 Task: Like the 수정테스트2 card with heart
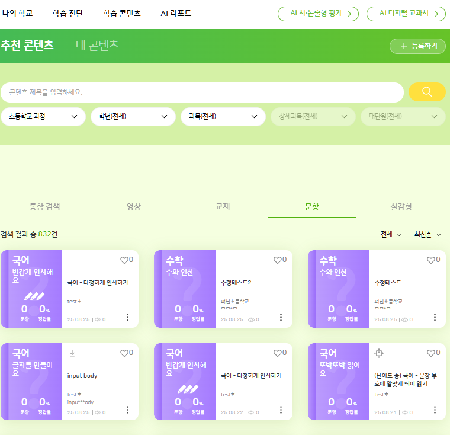pos(277,260)
